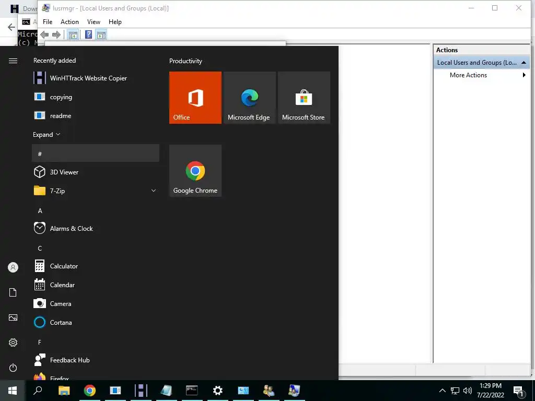Open the Help menu in lusrmgr
The image size is (535, 401).
(115, 22)
